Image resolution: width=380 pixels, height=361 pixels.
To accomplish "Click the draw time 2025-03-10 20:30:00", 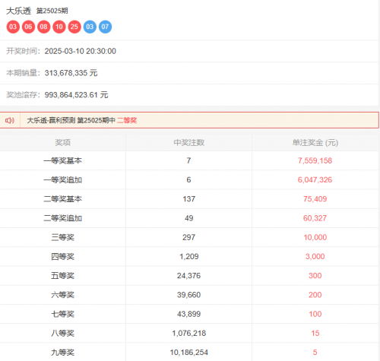I will [81, 51].
